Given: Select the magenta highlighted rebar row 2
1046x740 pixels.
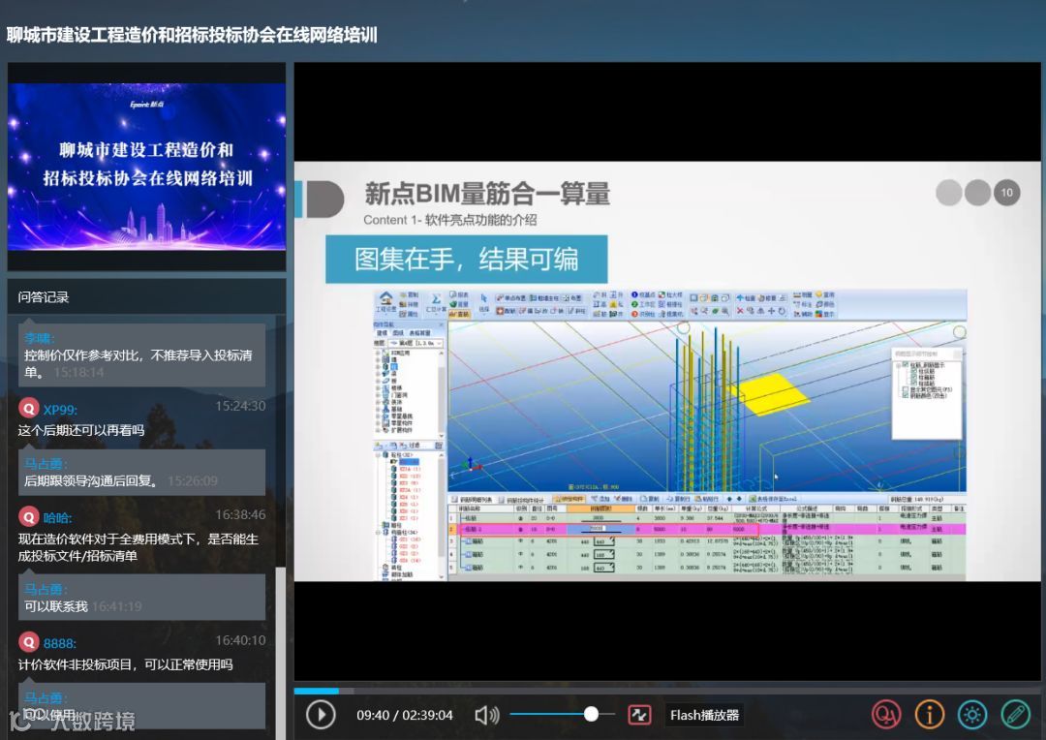Looking at the screenshot, I should click(x=706, y=529).
